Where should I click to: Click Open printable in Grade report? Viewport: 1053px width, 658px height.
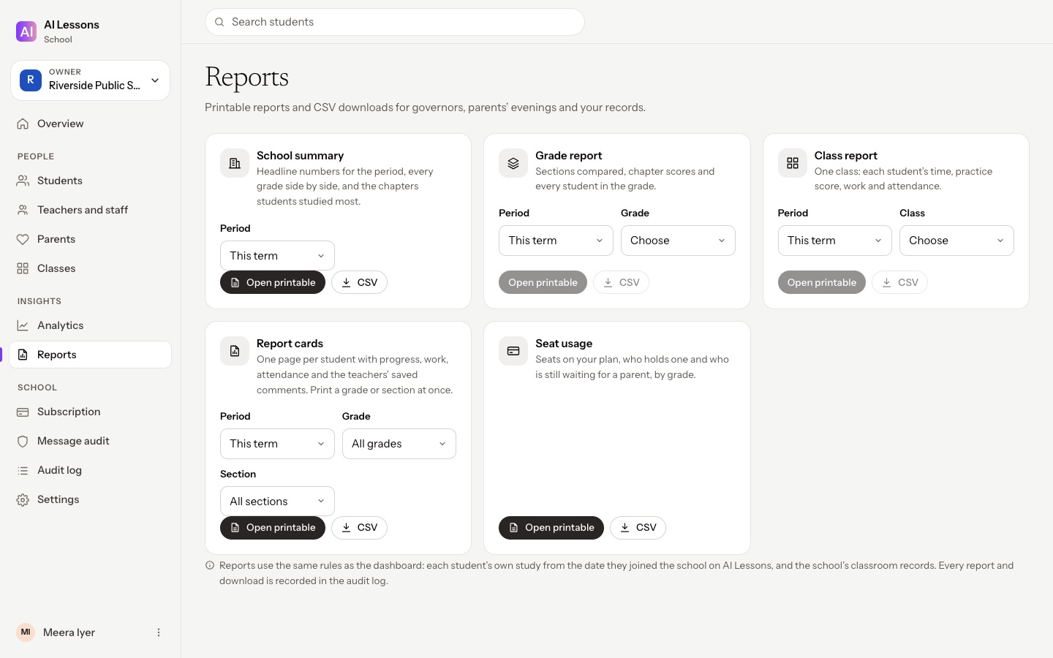click(x=543, y=282)
